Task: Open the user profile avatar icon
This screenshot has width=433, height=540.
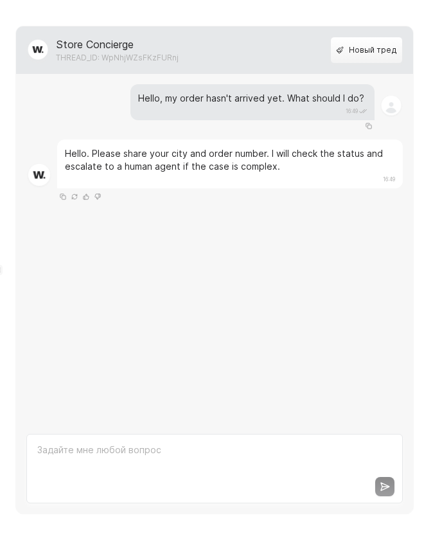Action: coord(391,105)
